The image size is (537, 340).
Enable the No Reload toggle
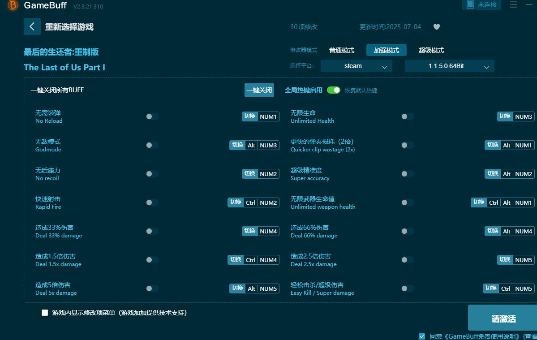152,116
